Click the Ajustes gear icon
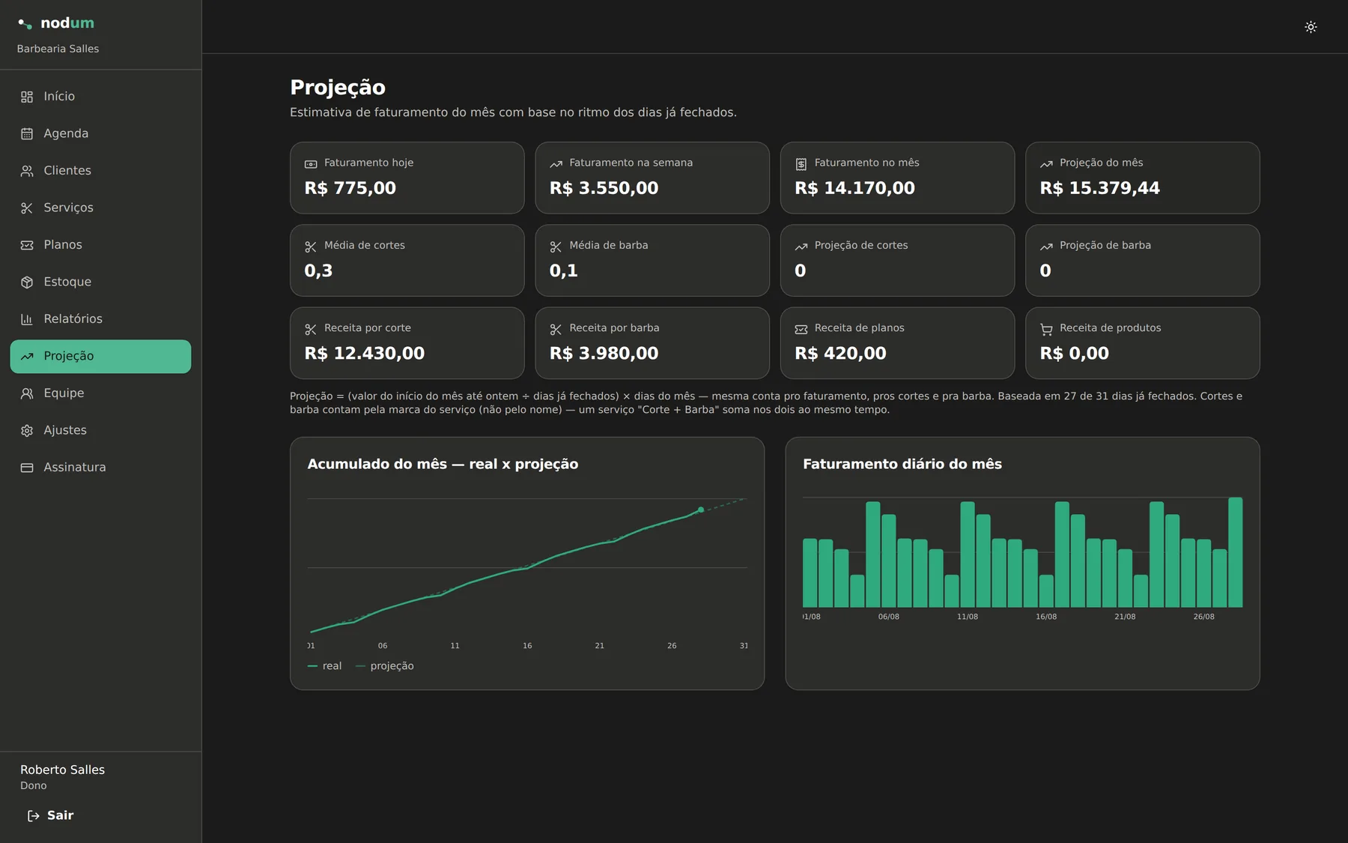This screenshot has width=1348, height=843. pos(27,430)
